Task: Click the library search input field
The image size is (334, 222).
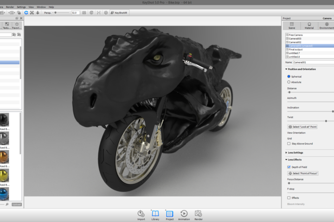Action: pos(6,35)
